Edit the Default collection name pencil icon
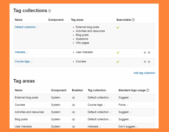This screenshot has width=169, height=132. coord(38,27)
